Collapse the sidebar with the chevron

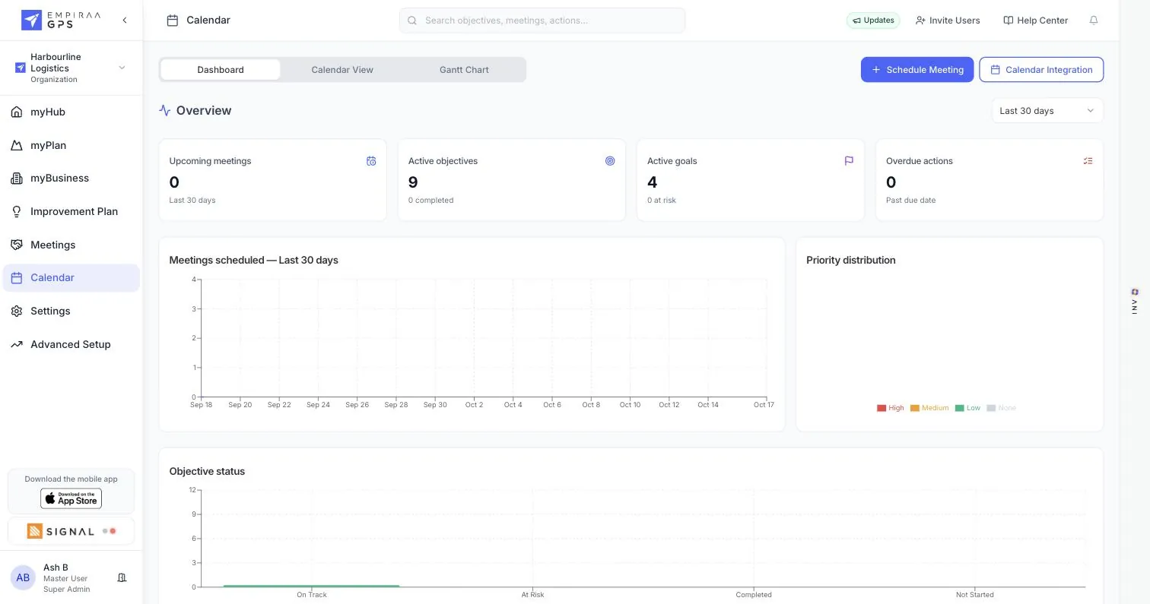click(x=125, y=21)
